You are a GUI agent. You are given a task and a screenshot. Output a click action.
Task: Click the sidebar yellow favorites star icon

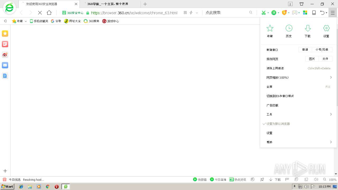(x=5, y=34)
